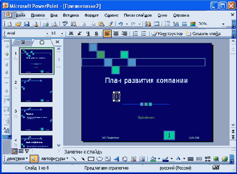237x174 pixels.
Task: Open a file with the folder icon
Action: [18, 24]
